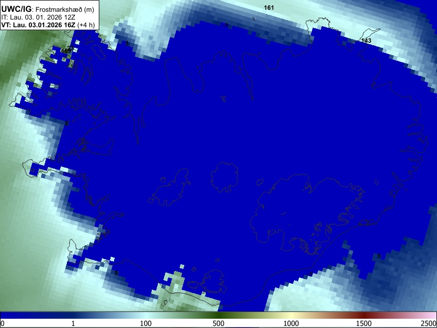This screenshot has width=437, height=328.
Task: Click the map value '161'
Action: pyautogui.click(x=269, y=8)
